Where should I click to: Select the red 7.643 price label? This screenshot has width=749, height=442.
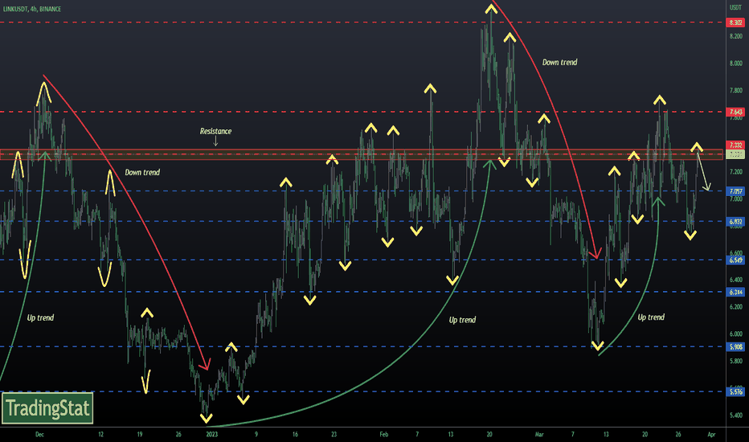pyautogui.click(x=735, y=113)
